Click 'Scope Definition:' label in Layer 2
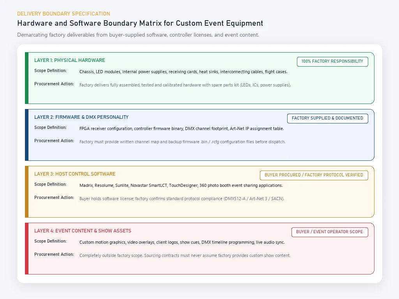The height and width of the screenshot is (299, 399). [50, 128]
